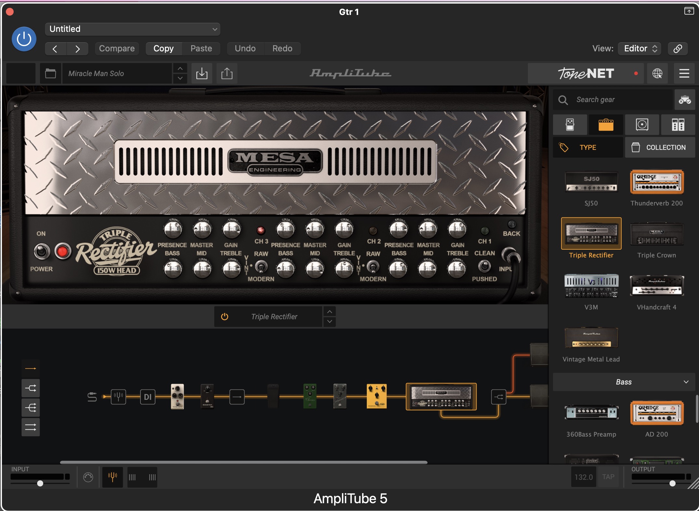The height and width of the screenshot is (511, 699).
Task: Click the TAP tempo button
Action: 608,477
